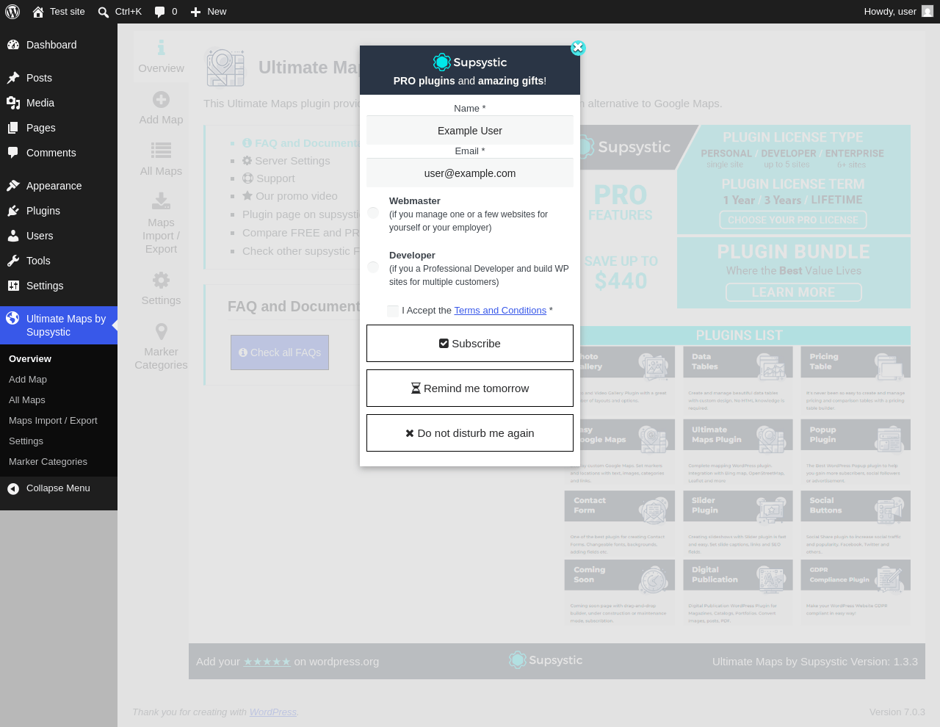Click the Ultimate Maps Plugin thumbnail

(738, 452)
